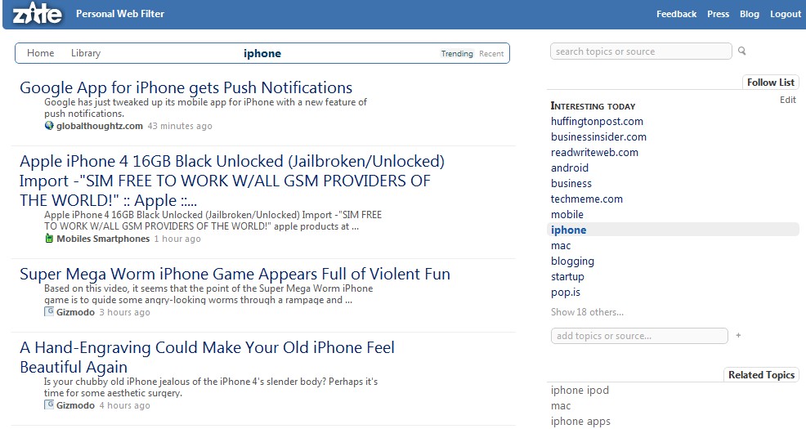Click the search topics or source field
Viewport: 806px width, 429px height.
coord(641,51)
